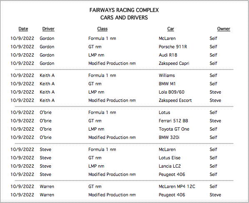Select the Lola B09/60 car cell
The width and height of the screenshot is (249, 203).
pos(172,92)
